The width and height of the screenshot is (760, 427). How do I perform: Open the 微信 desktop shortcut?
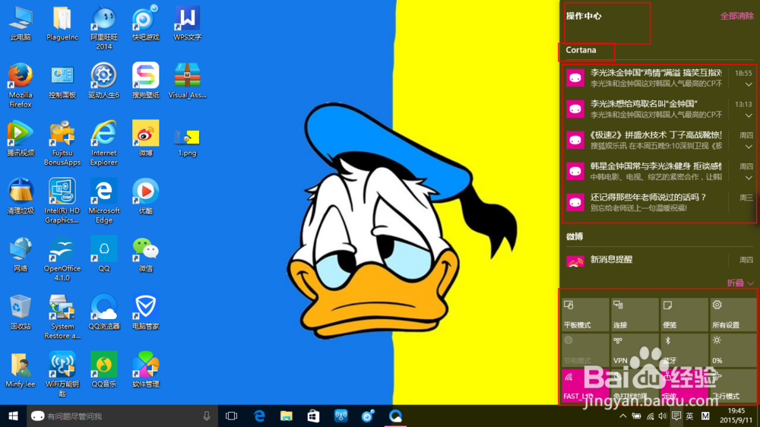(x=145, y=254)
